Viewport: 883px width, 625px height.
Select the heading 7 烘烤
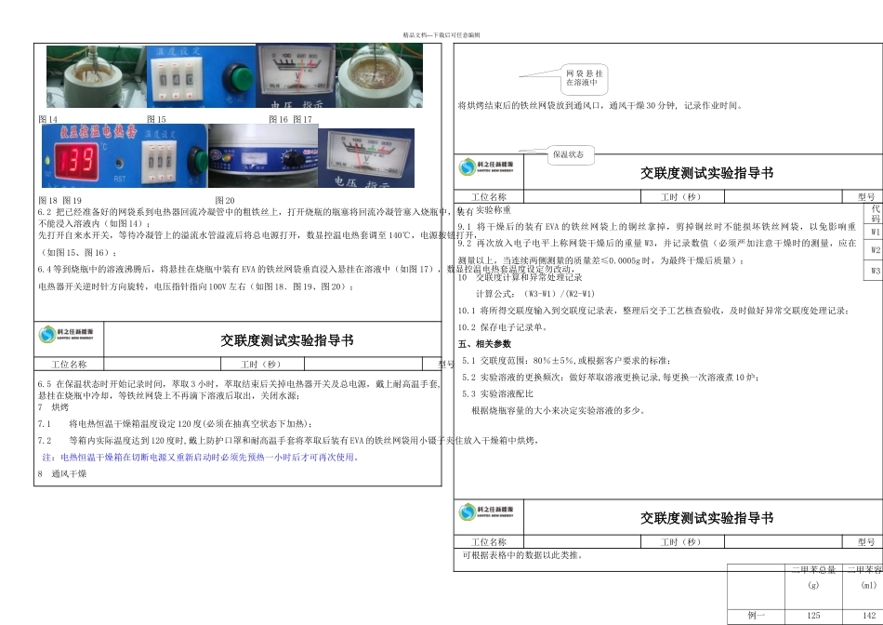[x=54, y=406]
